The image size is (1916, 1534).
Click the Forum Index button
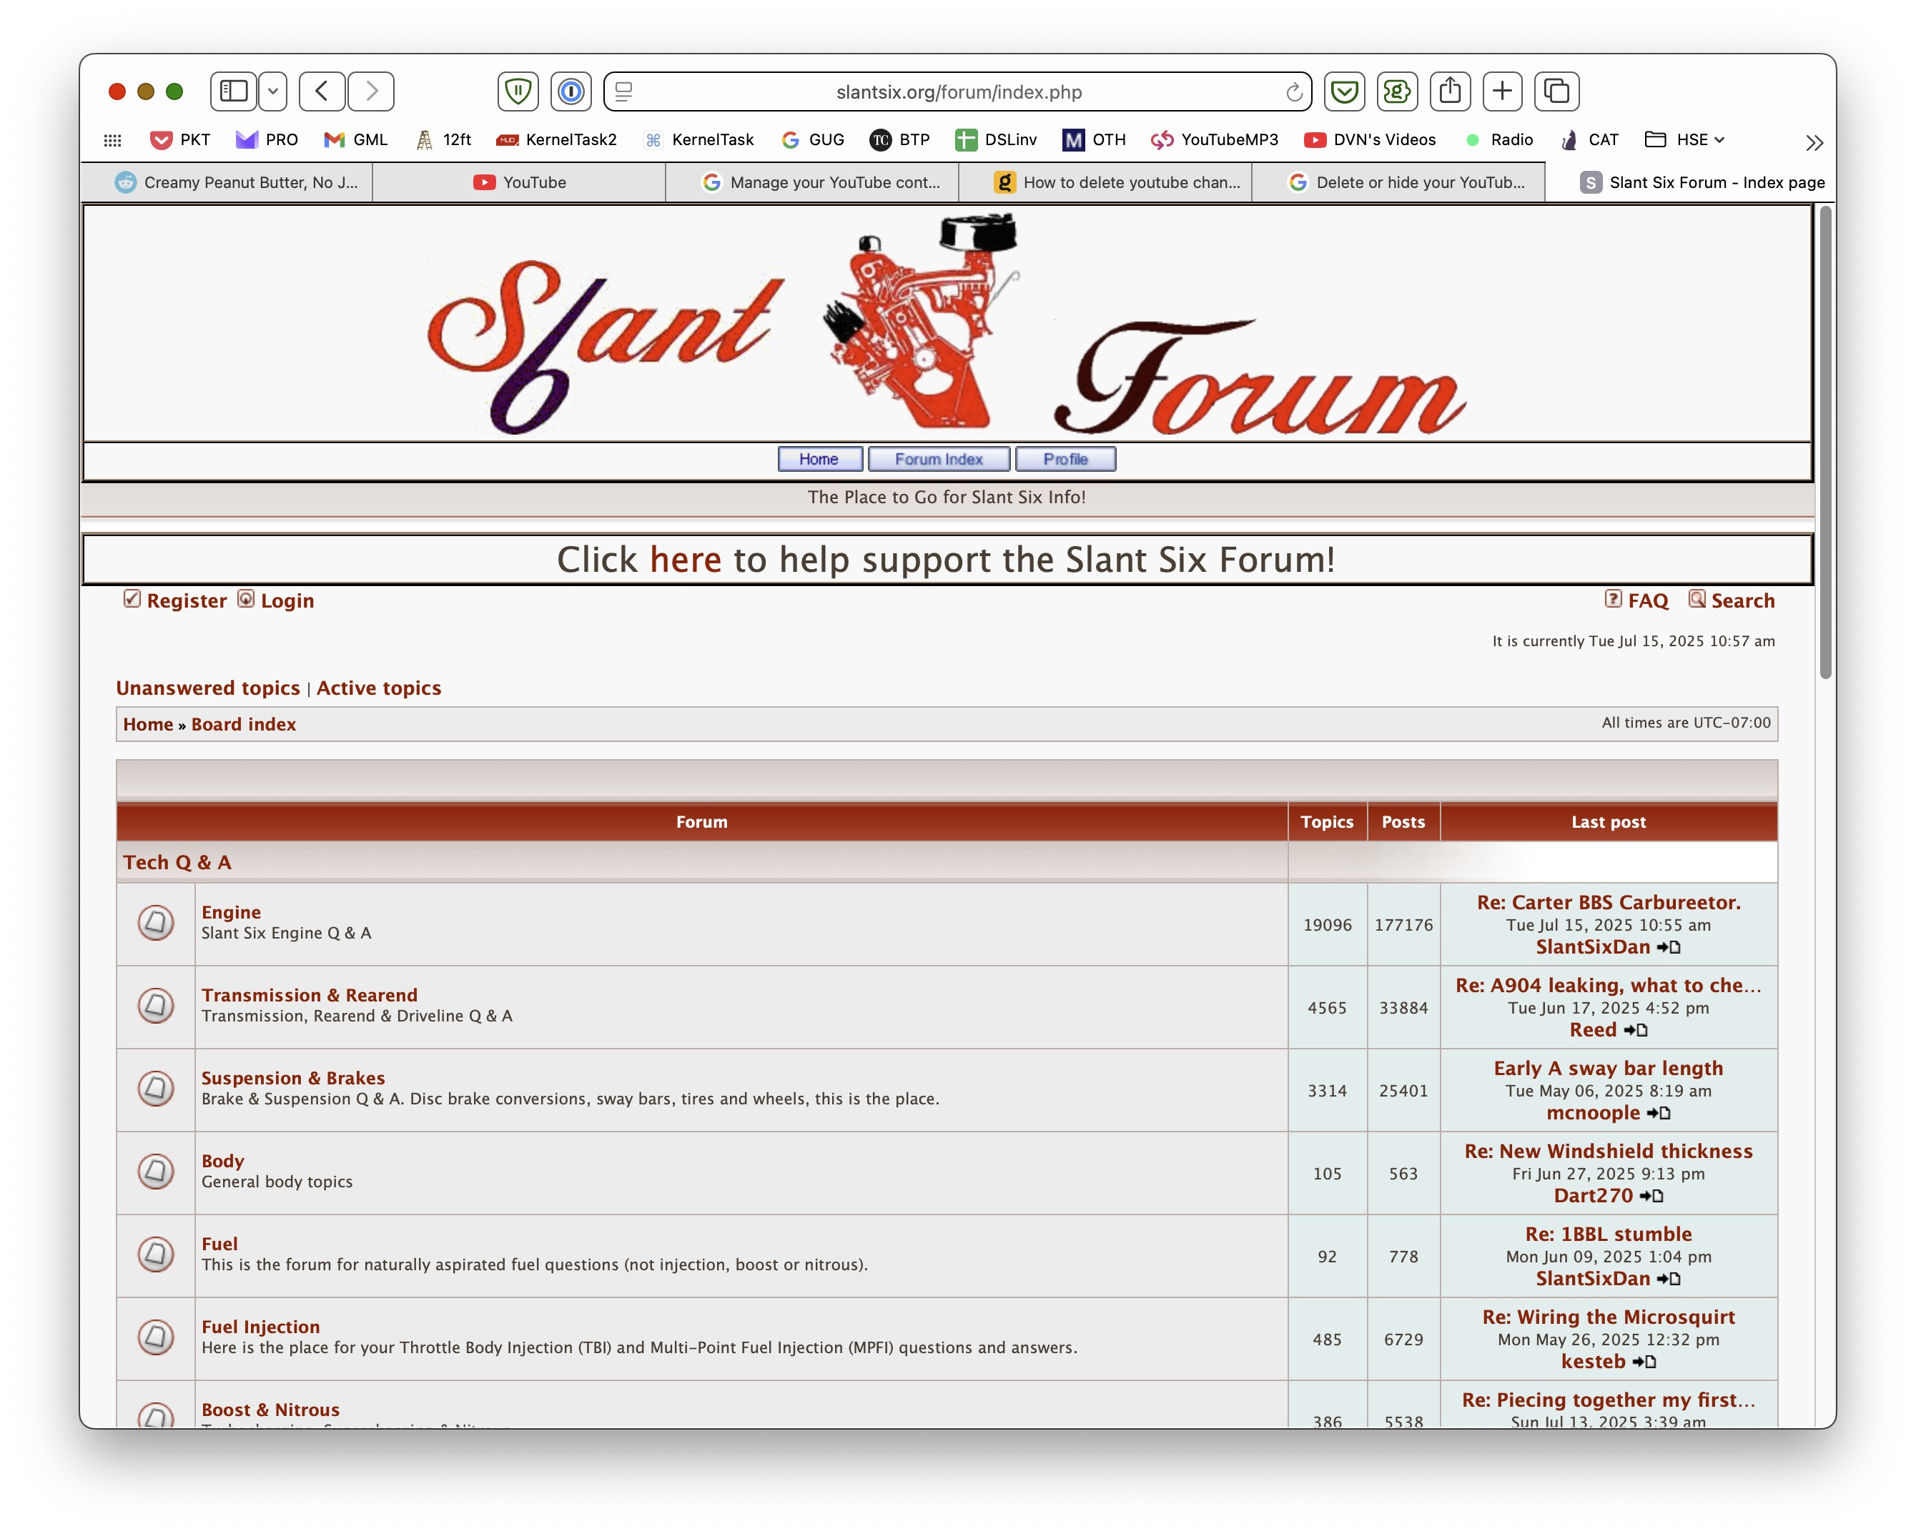(x=939, y=459)
